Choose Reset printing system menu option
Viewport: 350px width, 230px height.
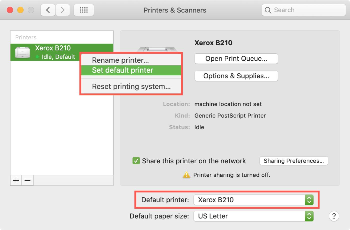pos(131,86)
